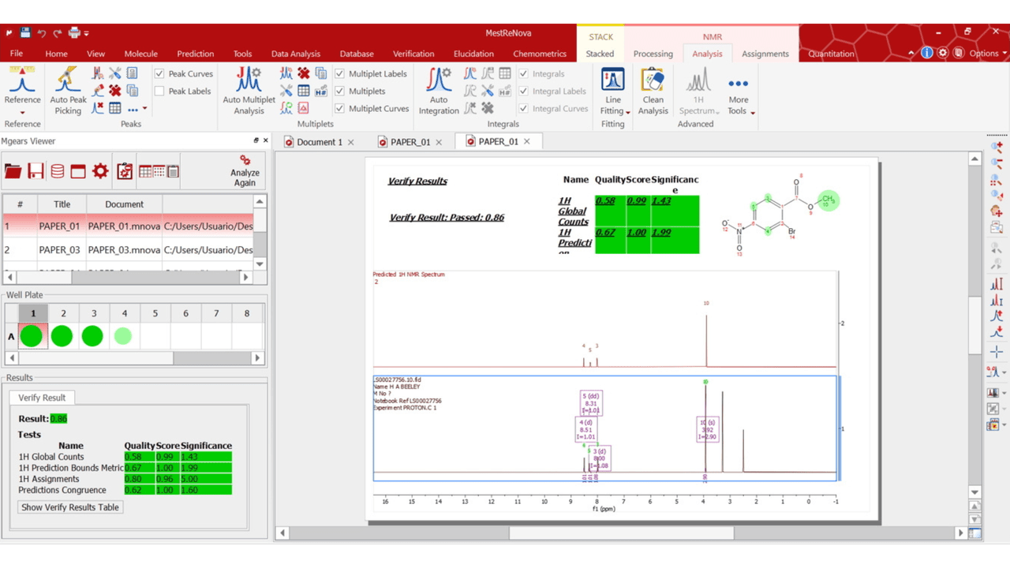Open the peaks table grid icon
The height and width of the screenshot is (568, 1010).
(x=115, y=108)
